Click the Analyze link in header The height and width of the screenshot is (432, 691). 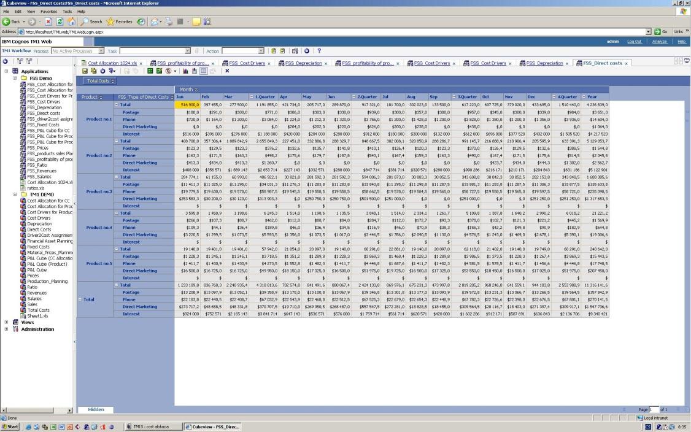pos(660,42)
